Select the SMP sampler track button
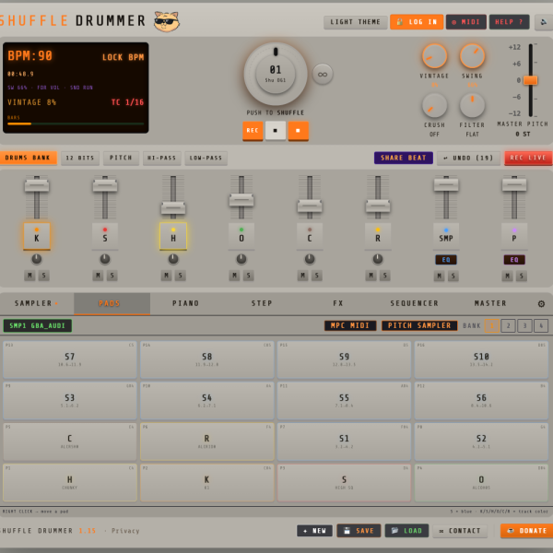This screenshot has height=553, width=553. 446,236
